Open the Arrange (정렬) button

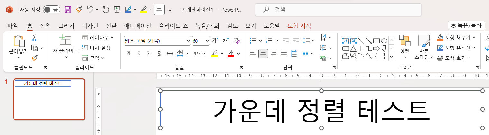coord(405,47)
